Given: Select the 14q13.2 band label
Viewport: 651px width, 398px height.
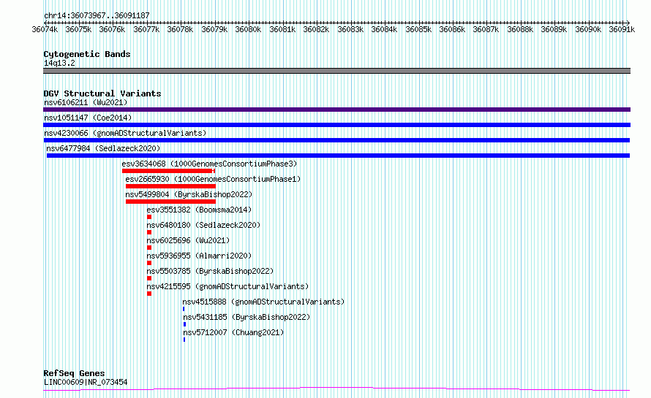Looking at the screenshot, I should coord(59,63).
